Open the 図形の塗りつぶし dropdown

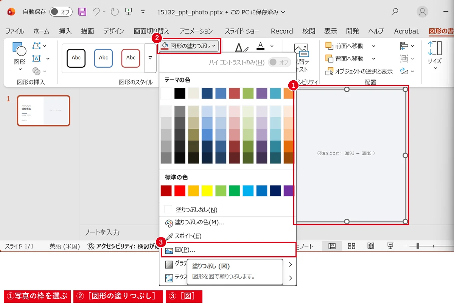tap(189, 46)
